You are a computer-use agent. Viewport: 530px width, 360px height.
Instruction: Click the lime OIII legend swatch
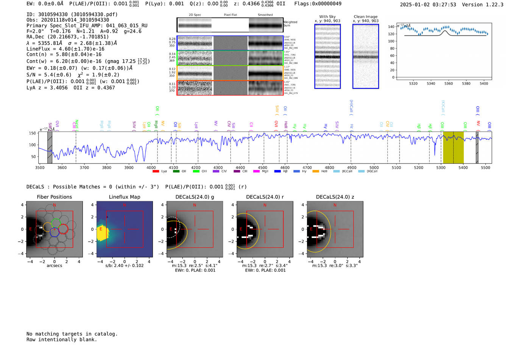click(x=196, y=172)
